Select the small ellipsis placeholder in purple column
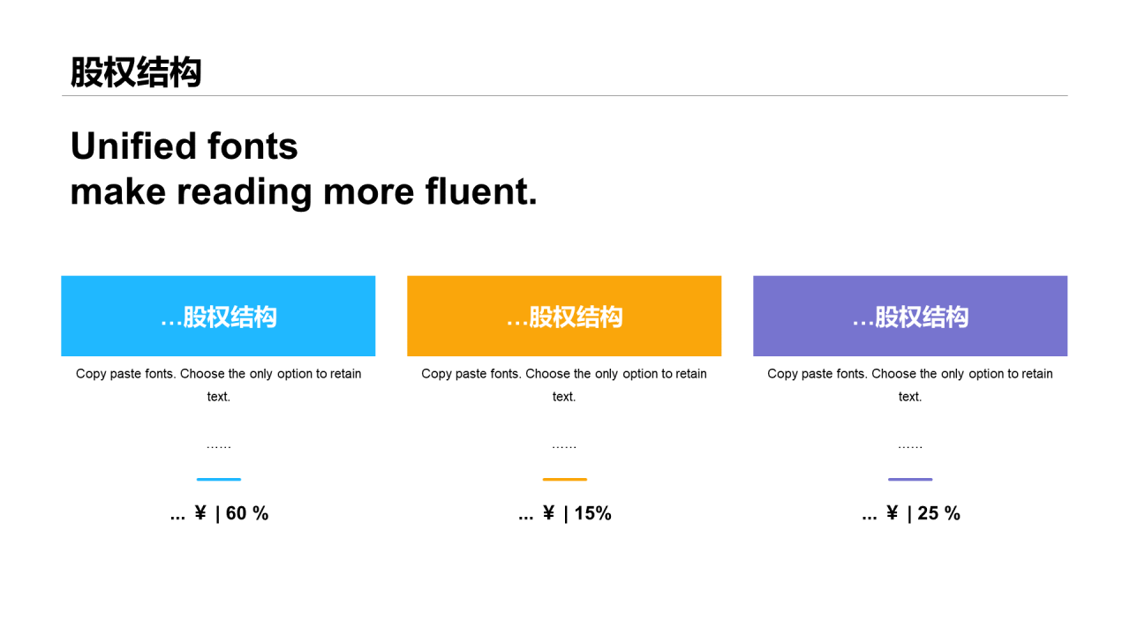This screenshot has height=635, width=1130. point(910,447)
